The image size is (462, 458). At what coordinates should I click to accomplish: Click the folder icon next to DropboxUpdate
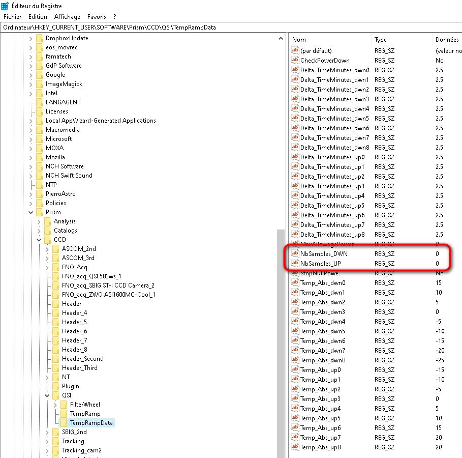(39, 38)
